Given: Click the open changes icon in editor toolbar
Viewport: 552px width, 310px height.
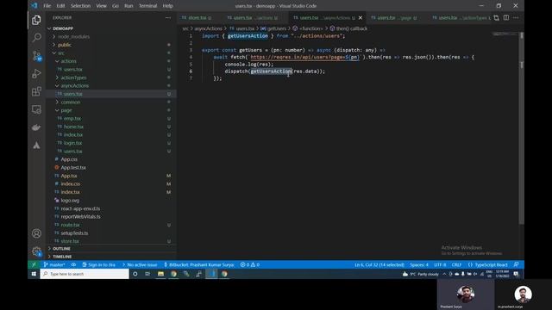Looking at the screenshot, I should 497,17.
